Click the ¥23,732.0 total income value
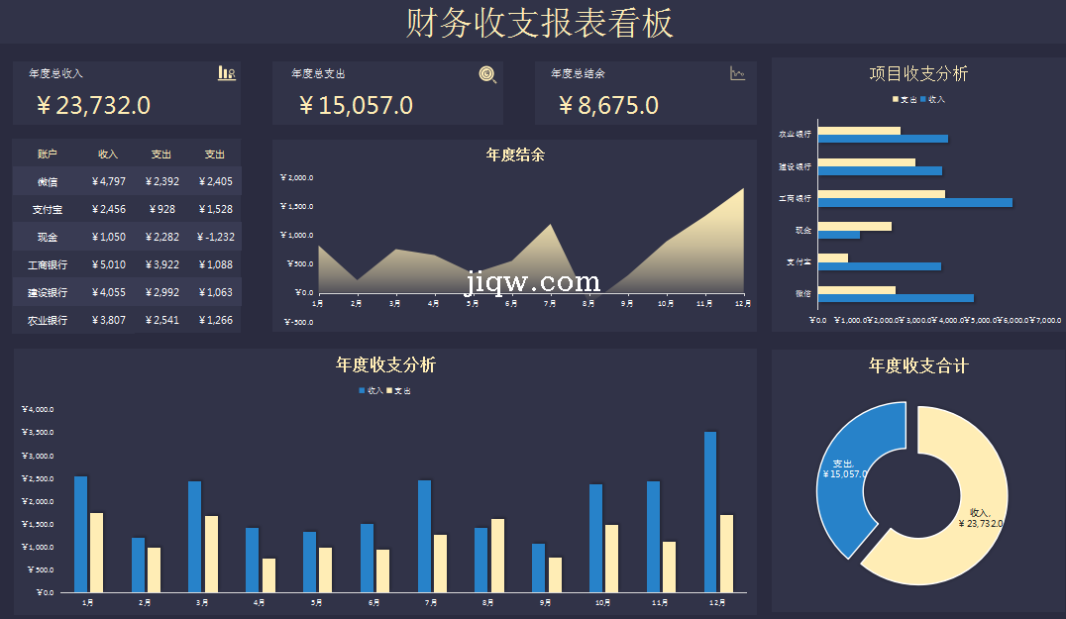 coord(94,106)
